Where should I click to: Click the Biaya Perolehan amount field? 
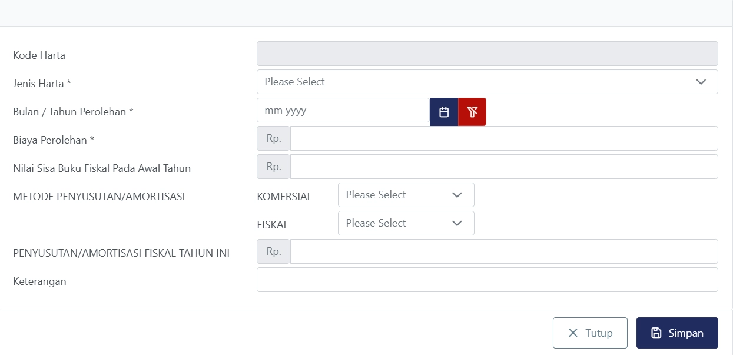pos(503,138)
